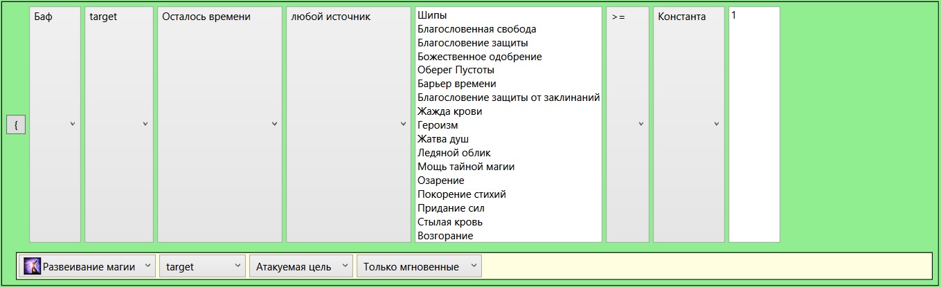Pick Жажда крови from the buff list
The height and width of the screenshot is (287, 941).
click(449, 111)
